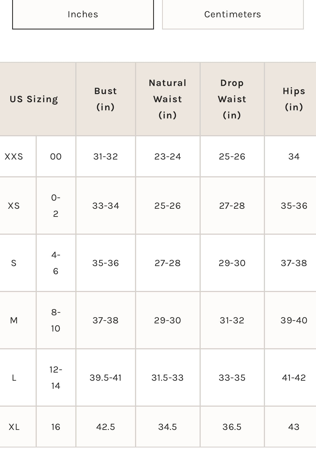Image resolution: width=316 pixels, height=461 pixels.
Task: Click the Bust (in) column header
Action: tap(106, 99)
